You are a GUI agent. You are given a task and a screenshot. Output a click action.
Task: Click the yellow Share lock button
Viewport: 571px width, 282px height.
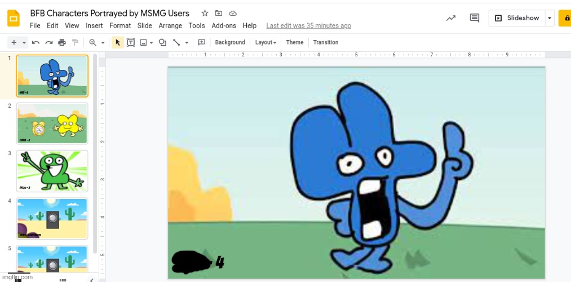click(x=565, y=18)
